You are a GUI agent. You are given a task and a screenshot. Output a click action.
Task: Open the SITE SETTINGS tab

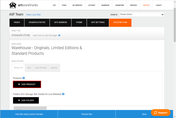pyautogui.click(x=98, y=23)
